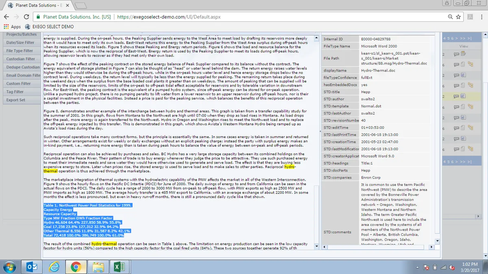Click the document pane scroll up arrow
The height and width of the screenshot is (274, 488).
(x=317, y=39)
